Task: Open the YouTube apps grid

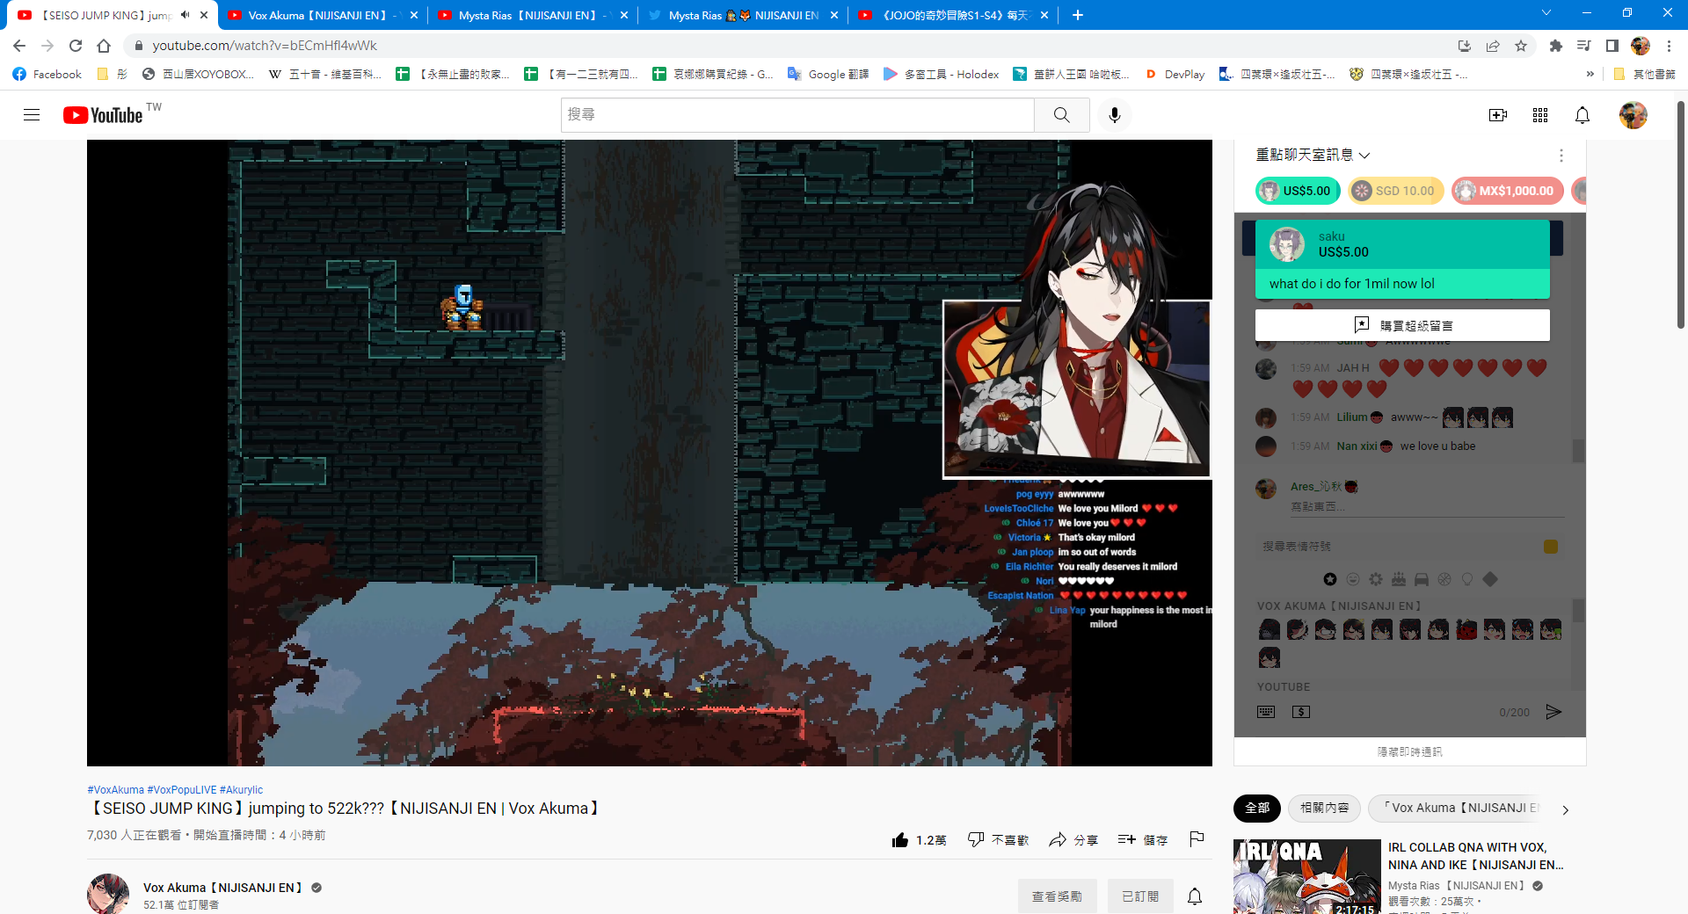Action: 1540,115
